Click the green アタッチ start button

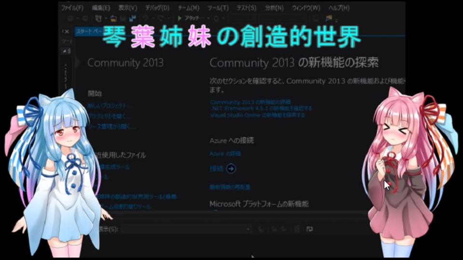[191, 18]
